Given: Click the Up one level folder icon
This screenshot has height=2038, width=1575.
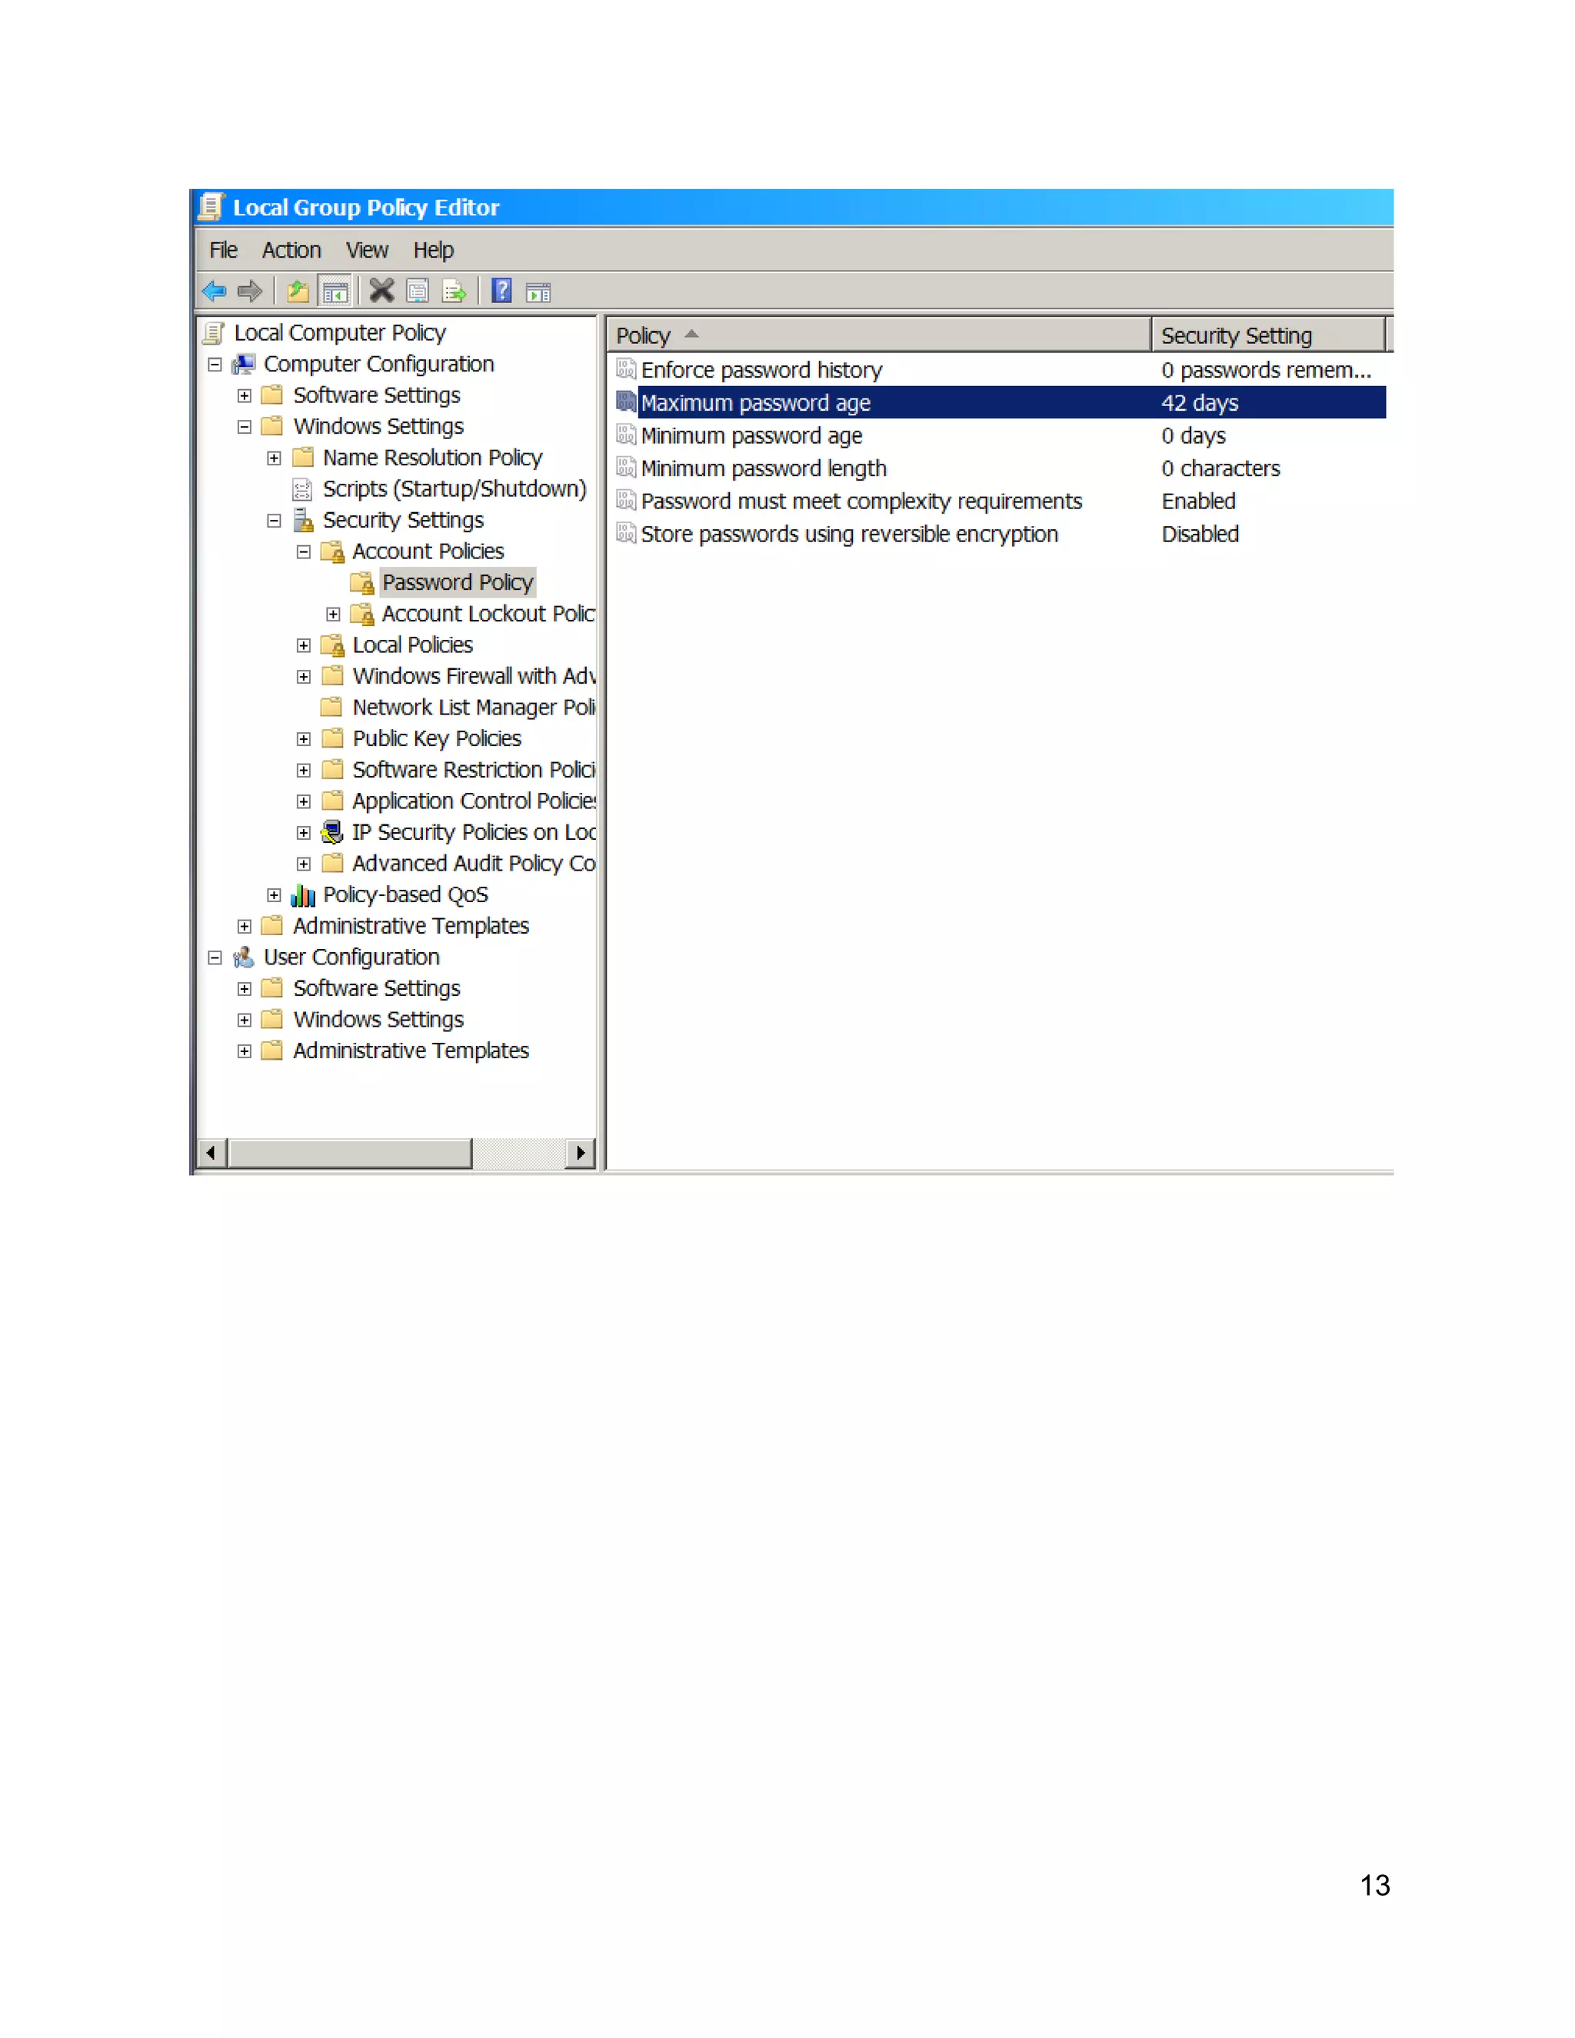Looking at the screenshot, I should point(298,292).
